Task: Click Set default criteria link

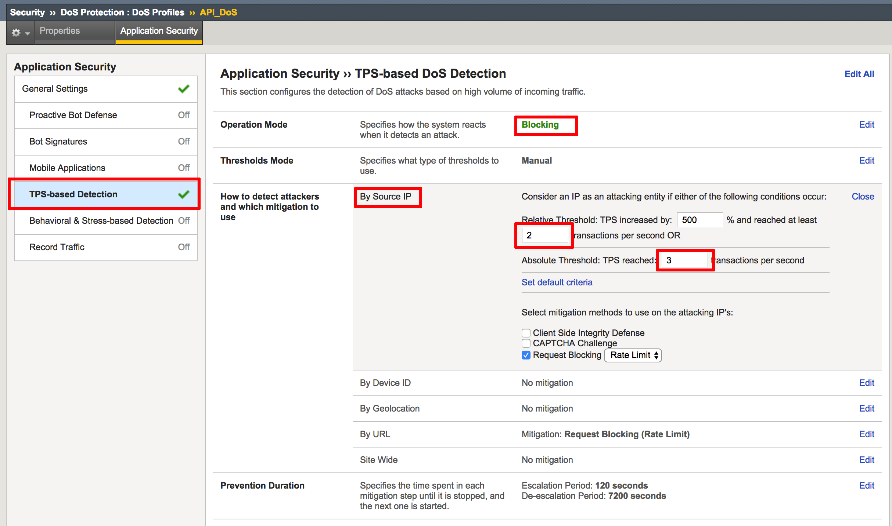Action: (557, 282)
